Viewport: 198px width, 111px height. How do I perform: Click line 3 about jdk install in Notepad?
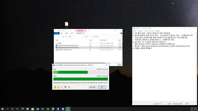149,42
